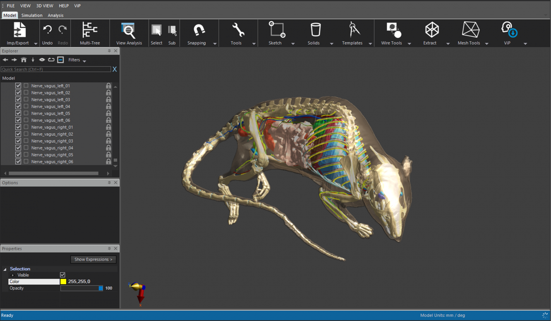Screen dimensions: 551x321
Task: Uncheck visibility of Nerve_vagus_left_01
Action: click(18, 86)
